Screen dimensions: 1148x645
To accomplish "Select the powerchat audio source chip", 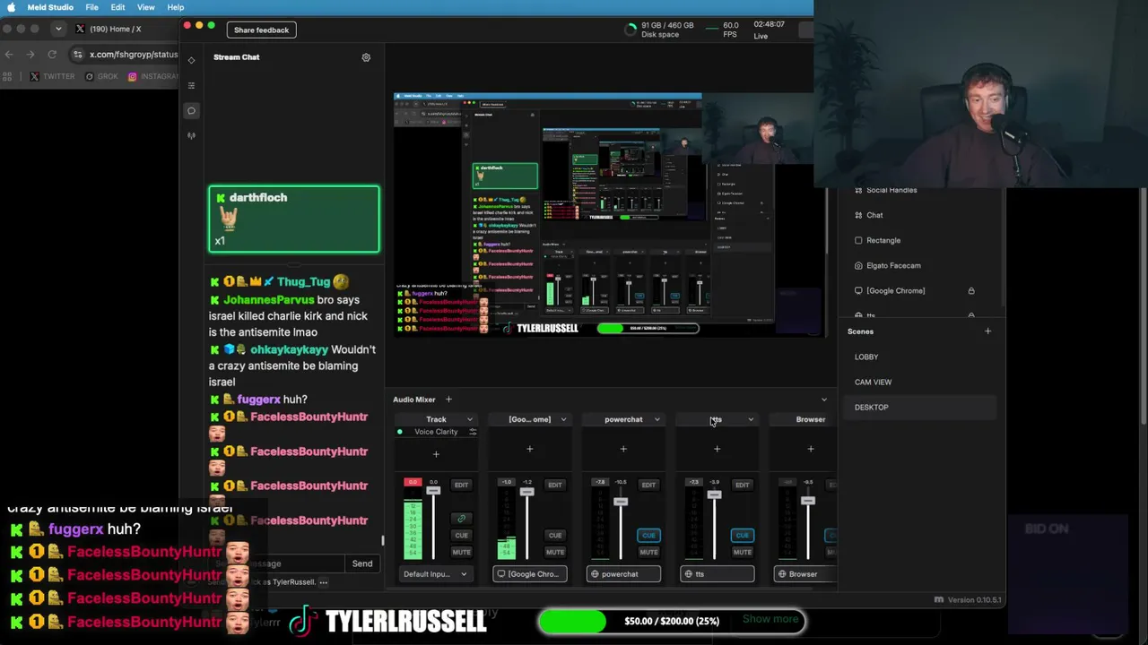I will click(x=623, y=574).
